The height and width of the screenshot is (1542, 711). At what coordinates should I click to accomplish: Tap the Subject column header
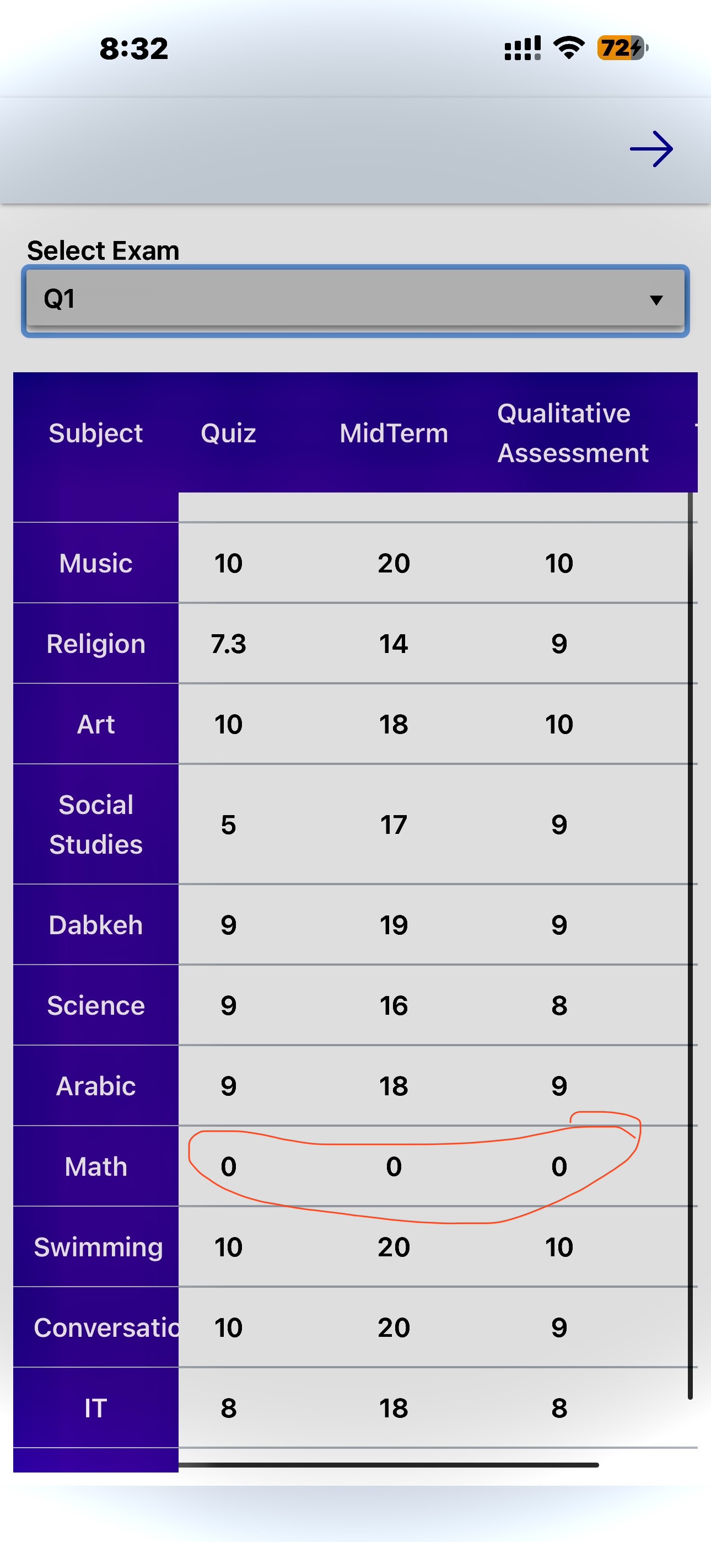tap(96, 433)
